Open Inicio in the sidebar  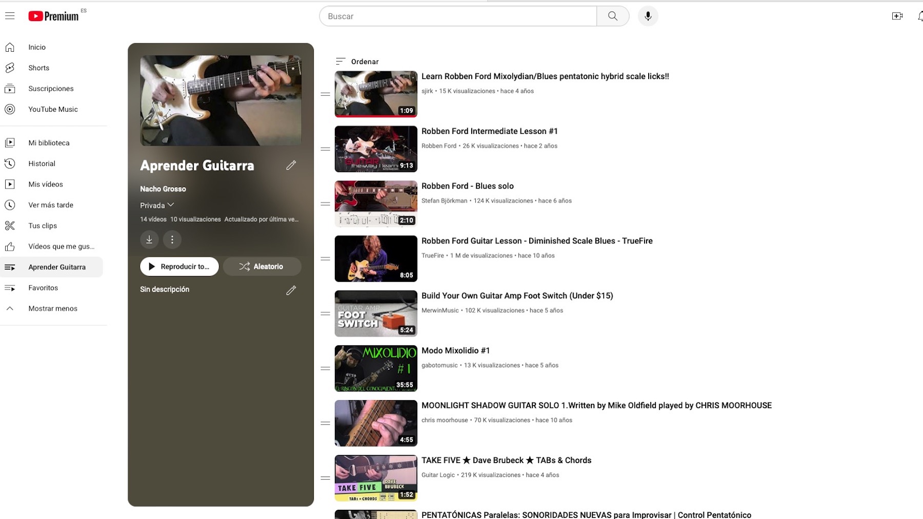coord(51,47)
